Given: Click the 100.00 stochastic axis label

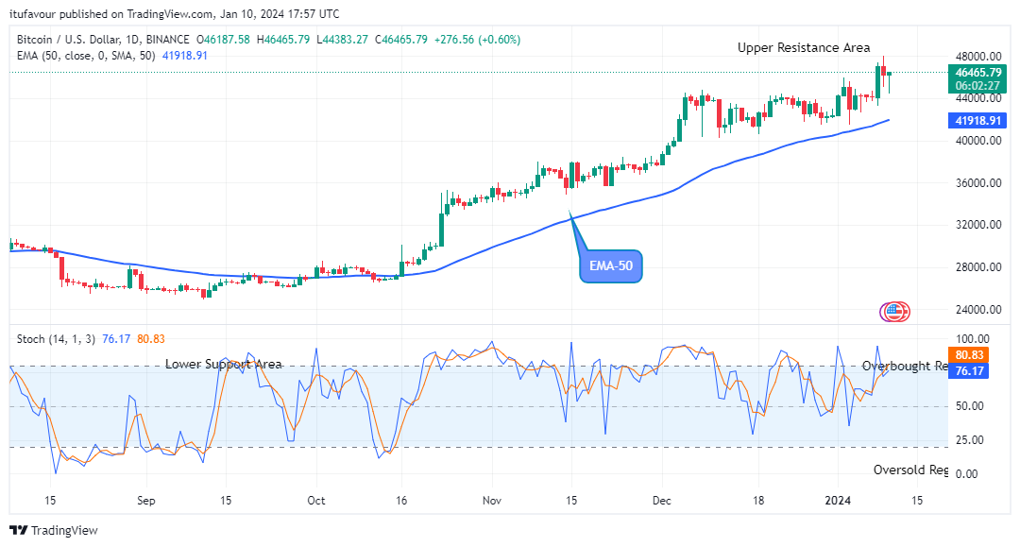Looking at the screenshot, I should tap(973, 339).
